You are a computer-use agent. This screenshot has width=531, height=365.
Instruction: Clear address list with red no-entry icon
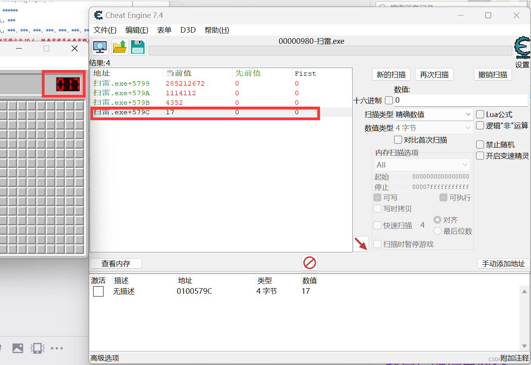point(309,263)
